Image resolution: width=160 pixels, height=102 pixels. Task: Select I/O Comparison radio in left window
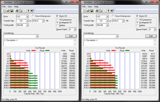tap(57, 20)
